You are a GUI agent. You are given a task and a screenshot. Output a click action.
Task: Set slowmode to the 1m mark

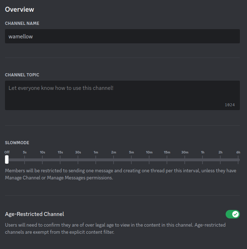pos(96,160)
